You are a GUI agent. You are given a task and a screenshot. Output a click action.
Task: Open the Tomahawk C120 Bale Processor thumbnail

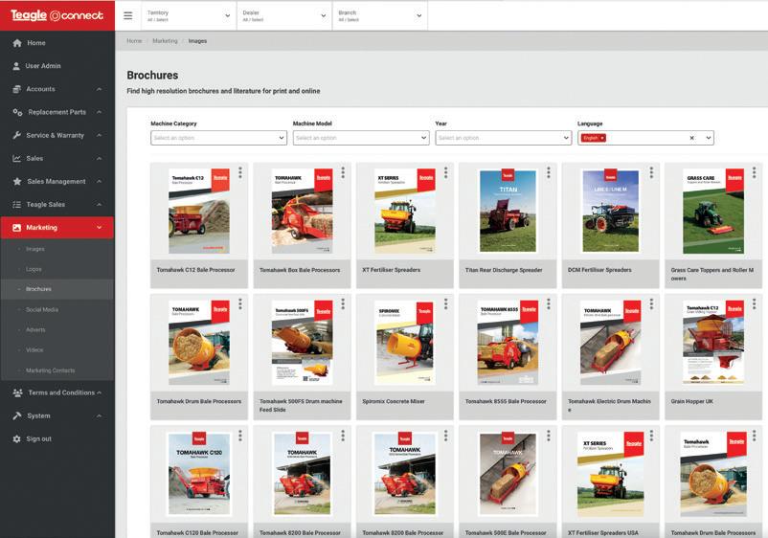(x=199, y=473)
